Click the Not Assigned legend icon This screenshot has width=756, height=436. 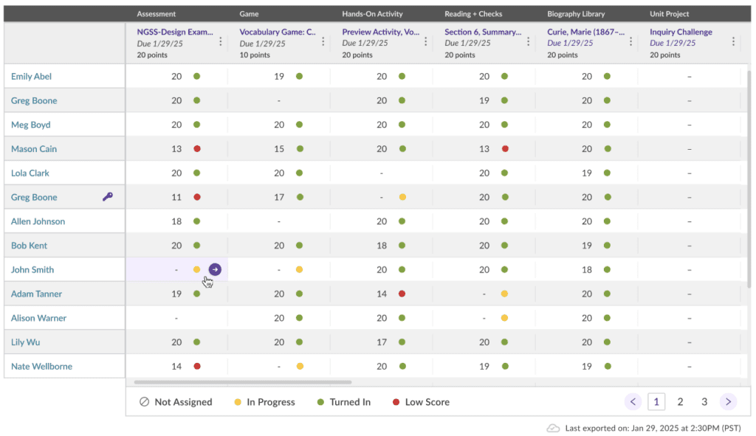[x=145, y=402]
